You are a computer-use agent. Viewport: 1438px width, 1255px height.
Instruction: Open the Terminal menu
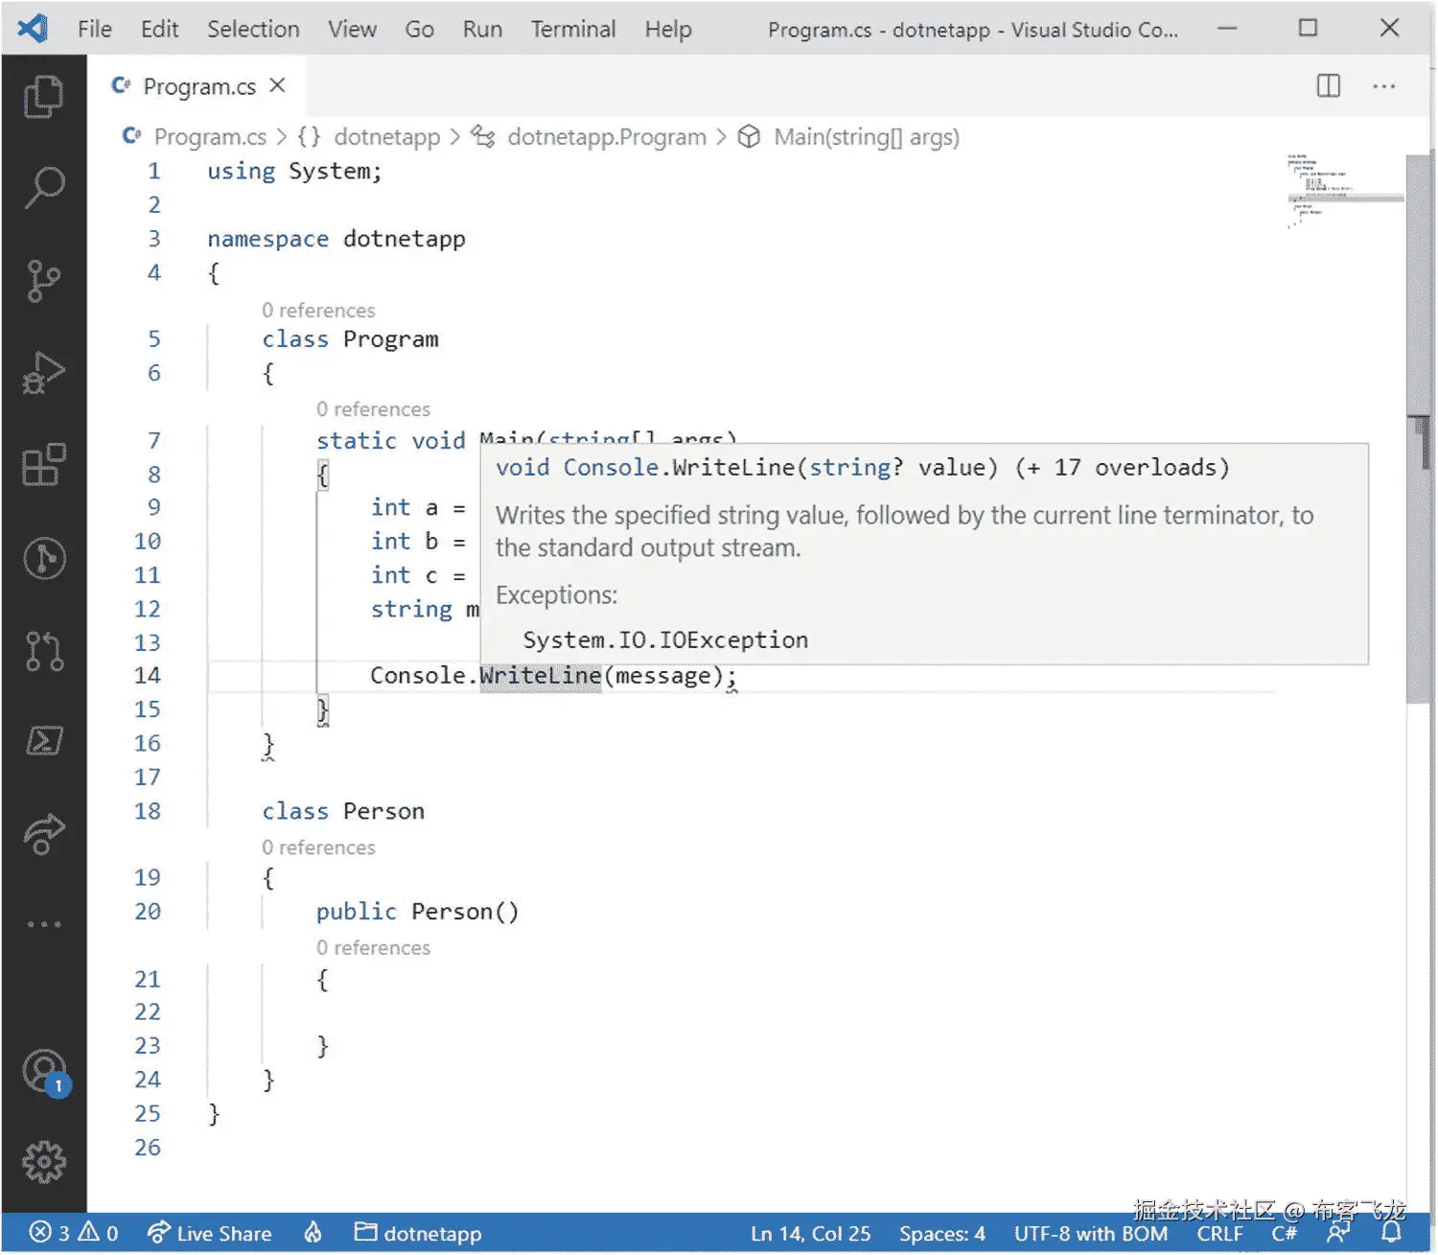click(x=572, y=29)
